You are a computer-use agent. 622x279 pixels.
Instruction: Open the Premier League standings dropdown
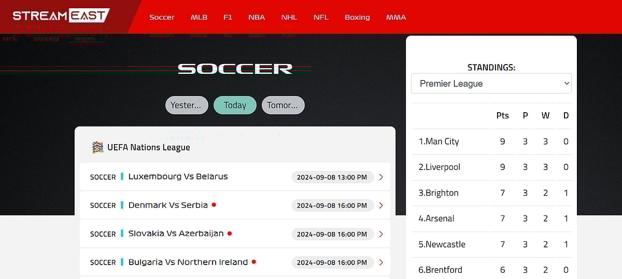click(x=491, y=84)
